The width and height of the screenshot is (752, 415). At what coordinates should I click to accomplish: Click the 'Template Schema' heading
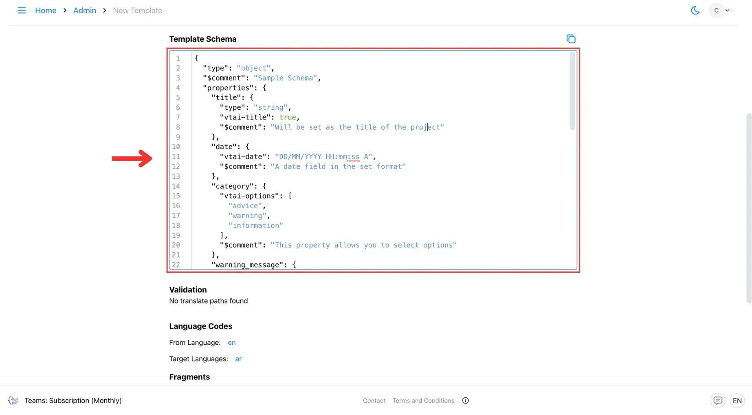(203, 39)
